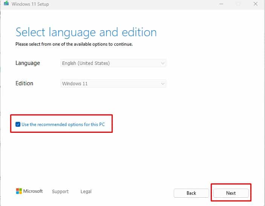Uncheck 'Use the recommended options for this PC'
The width and height of the screenshot is (265, 206).
tap(18, 124)
